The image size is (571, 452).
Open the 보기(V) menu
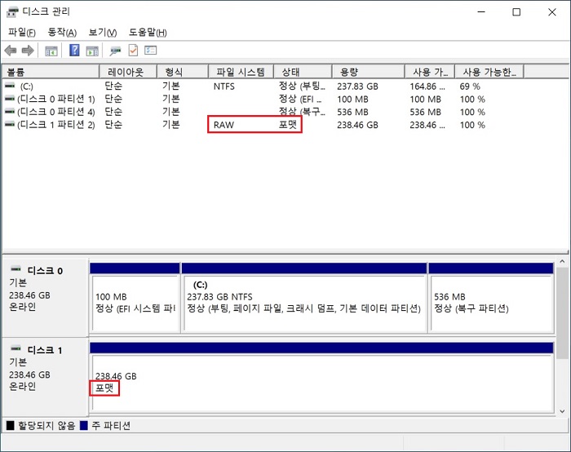pyautogui.click(x=103, y=33)
